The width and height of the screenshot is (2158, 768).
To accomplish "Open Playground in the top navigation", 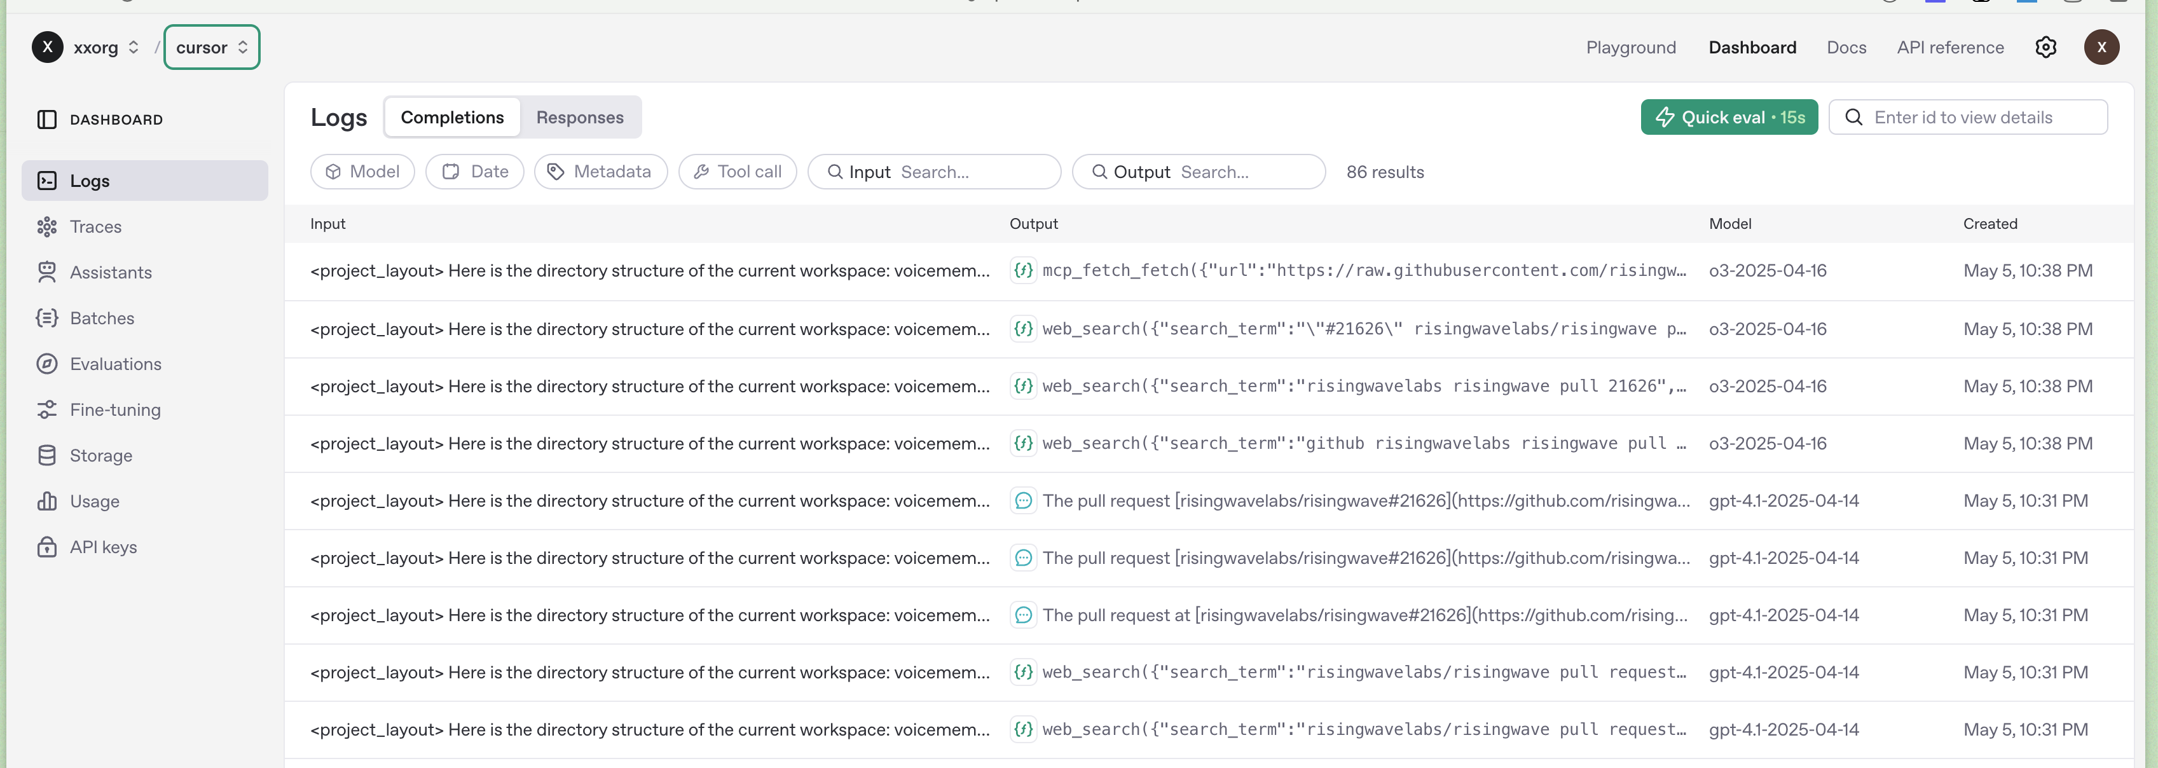I will point(1630,48).
